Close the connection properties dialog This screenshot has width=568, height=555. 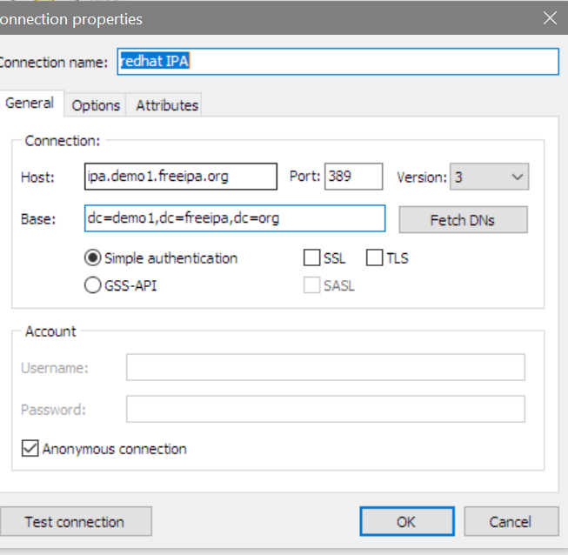(x=550, y=17)
